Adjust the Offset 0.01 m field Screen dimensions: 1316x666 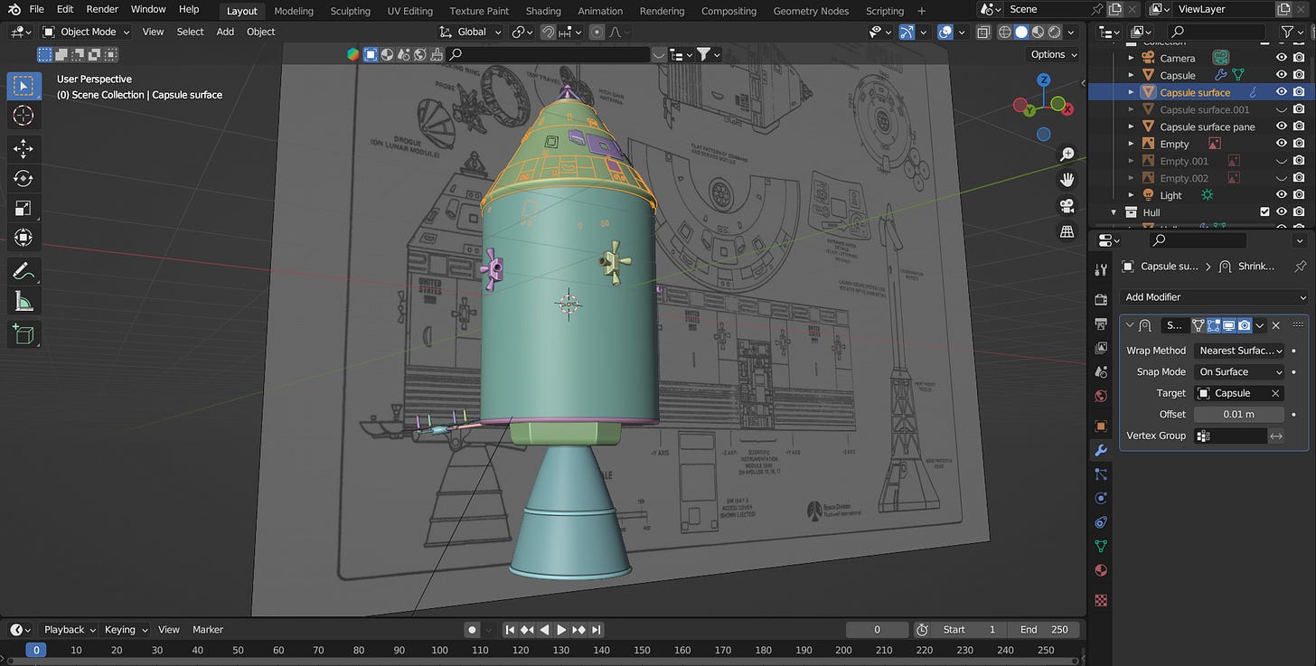(x=1239, y=415)
